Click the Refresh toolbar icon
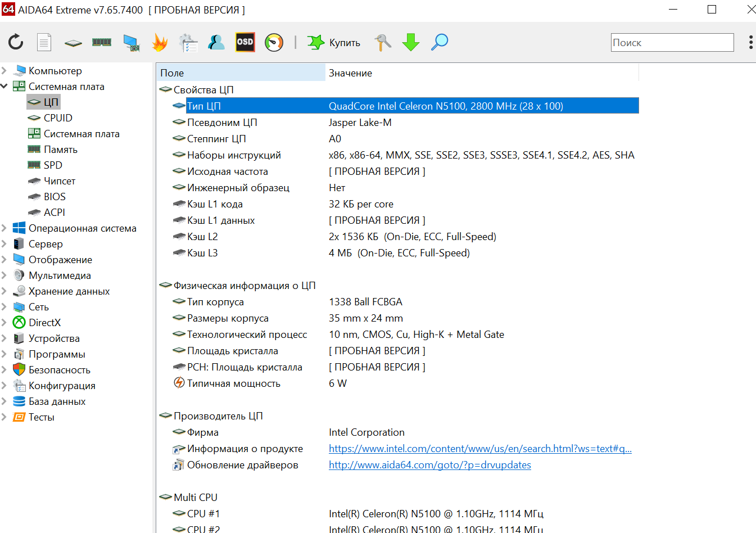756x533 pixels. tap(16, 42)
